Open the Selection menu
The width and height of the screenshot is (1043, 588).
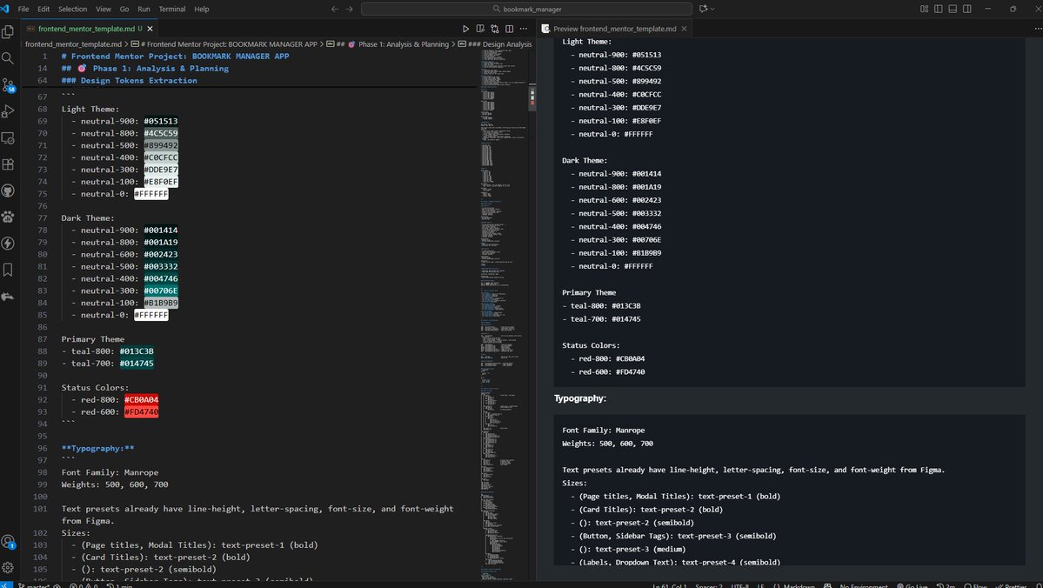[x=72, y=10]
